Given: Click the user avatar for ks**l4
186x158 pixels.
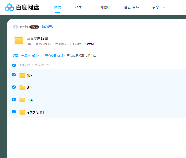Looking at the screenshot, I should pos(16,27).
